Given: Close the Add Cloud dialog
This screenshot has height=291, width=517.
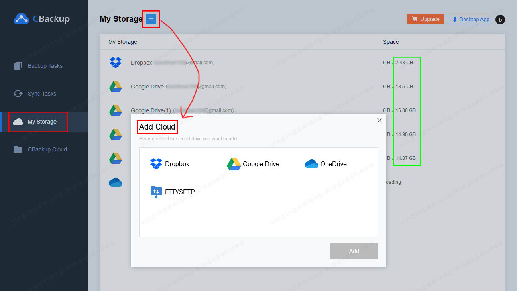Looking at the screenshot, I should tap(379, 120).
